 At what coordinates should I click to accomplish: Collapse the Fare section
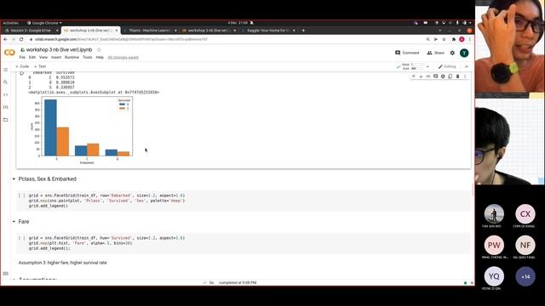click(x=14, y=221)
